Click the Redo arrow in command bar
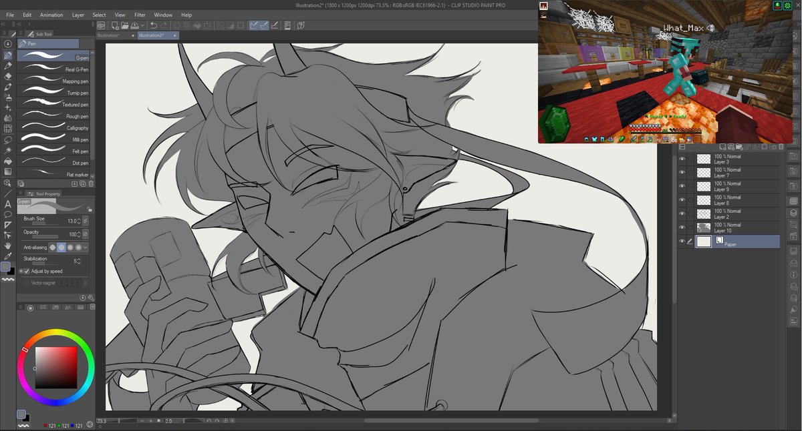The width and height of the screenshot is (802, 431). (164, 25)
